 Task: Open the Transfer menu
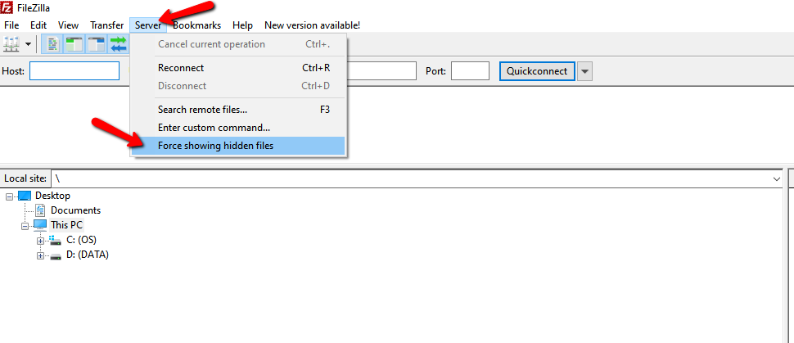107,25
